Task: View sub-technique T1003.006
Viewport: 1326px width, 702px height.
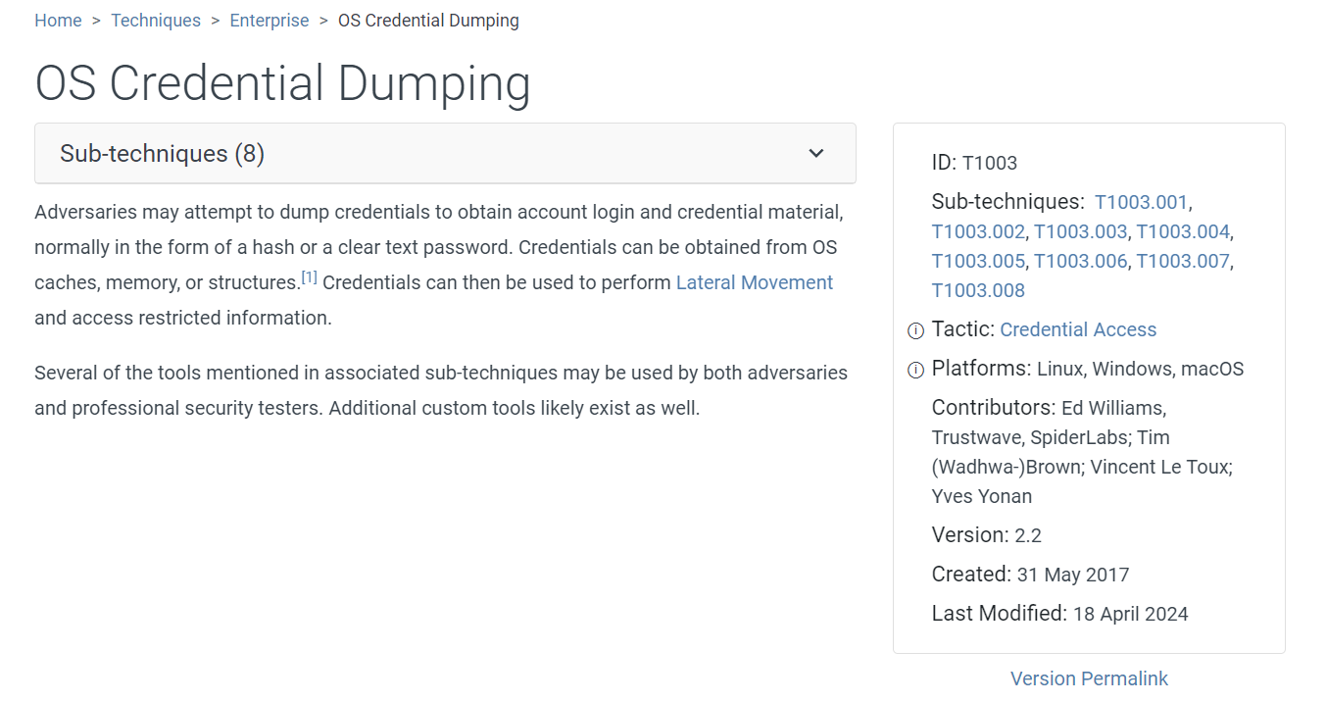Action: (1080, 262)
